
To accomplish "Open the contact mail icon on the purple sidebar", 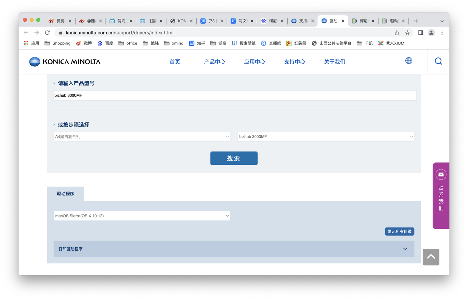I will coord(441,175).
